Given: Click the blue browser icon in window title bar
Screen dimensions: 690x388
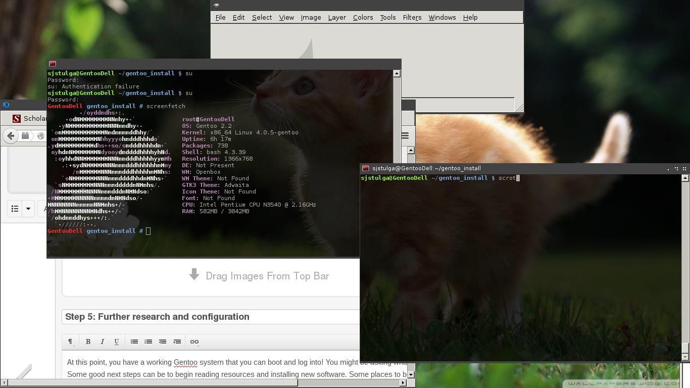Looking at the screenshot, I should point(6,105).
